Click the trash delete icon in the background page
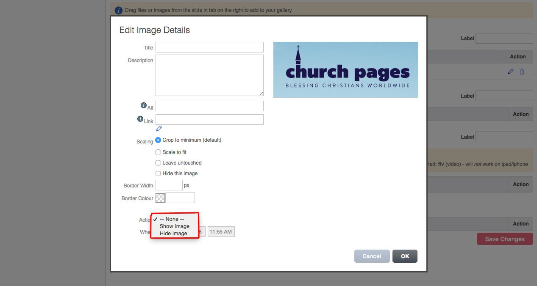This screenshot has width=537, height=286. click(522, 71)
